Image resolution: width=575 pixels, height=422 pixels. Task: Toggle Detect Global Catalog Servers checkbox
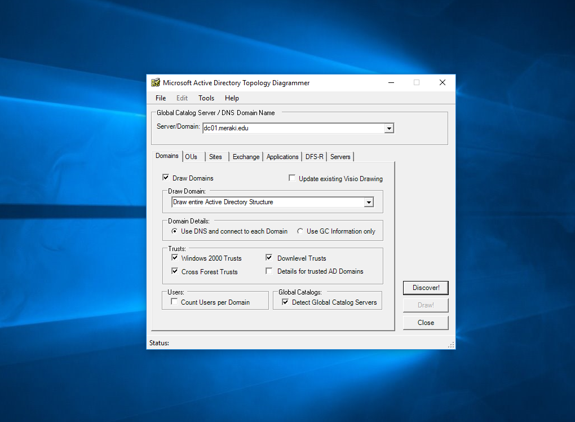[x=285, y=302]
